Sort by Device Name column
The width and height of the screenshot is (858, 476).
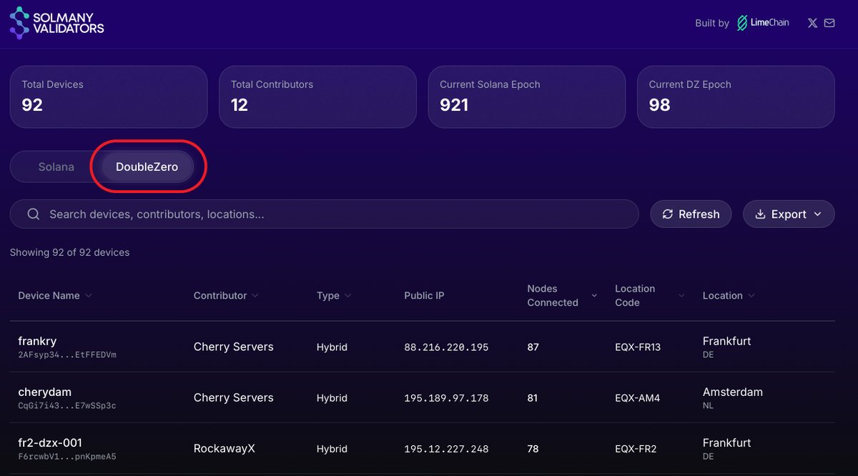click(55, 295)
